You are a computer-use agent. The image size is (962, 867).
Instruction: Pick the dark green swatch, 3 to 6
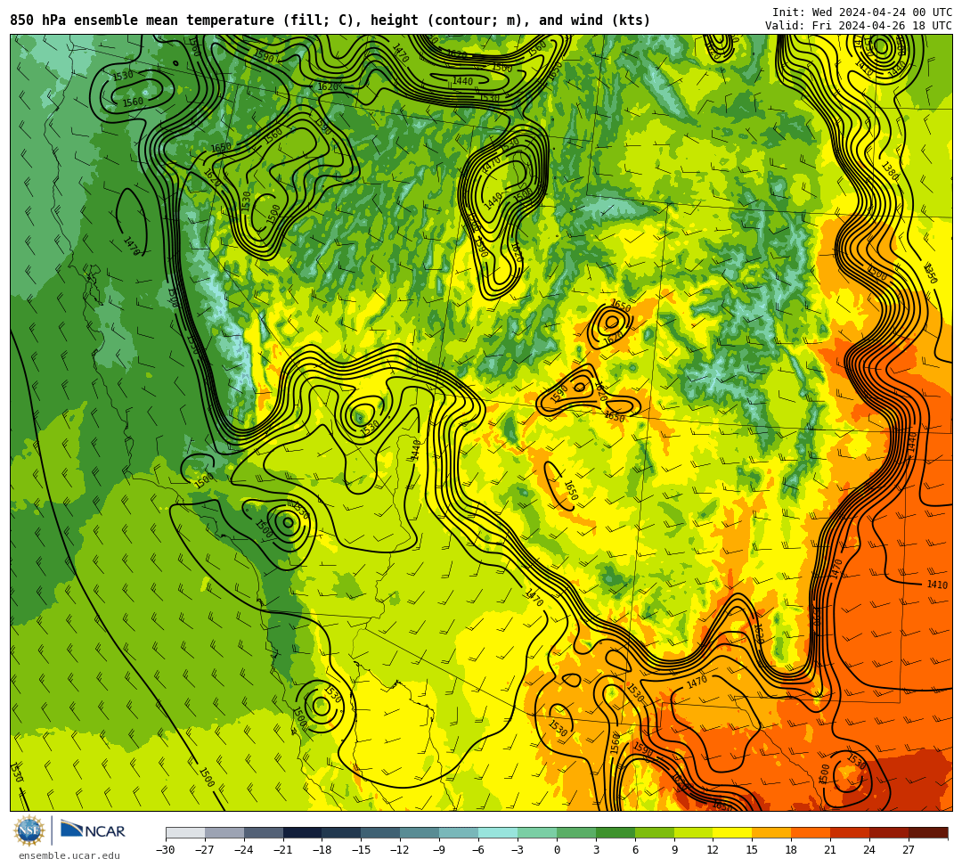616,832
